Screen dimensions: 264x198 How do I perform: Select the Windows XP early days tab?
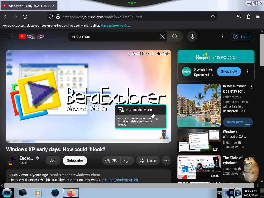(x=29, y=6)
